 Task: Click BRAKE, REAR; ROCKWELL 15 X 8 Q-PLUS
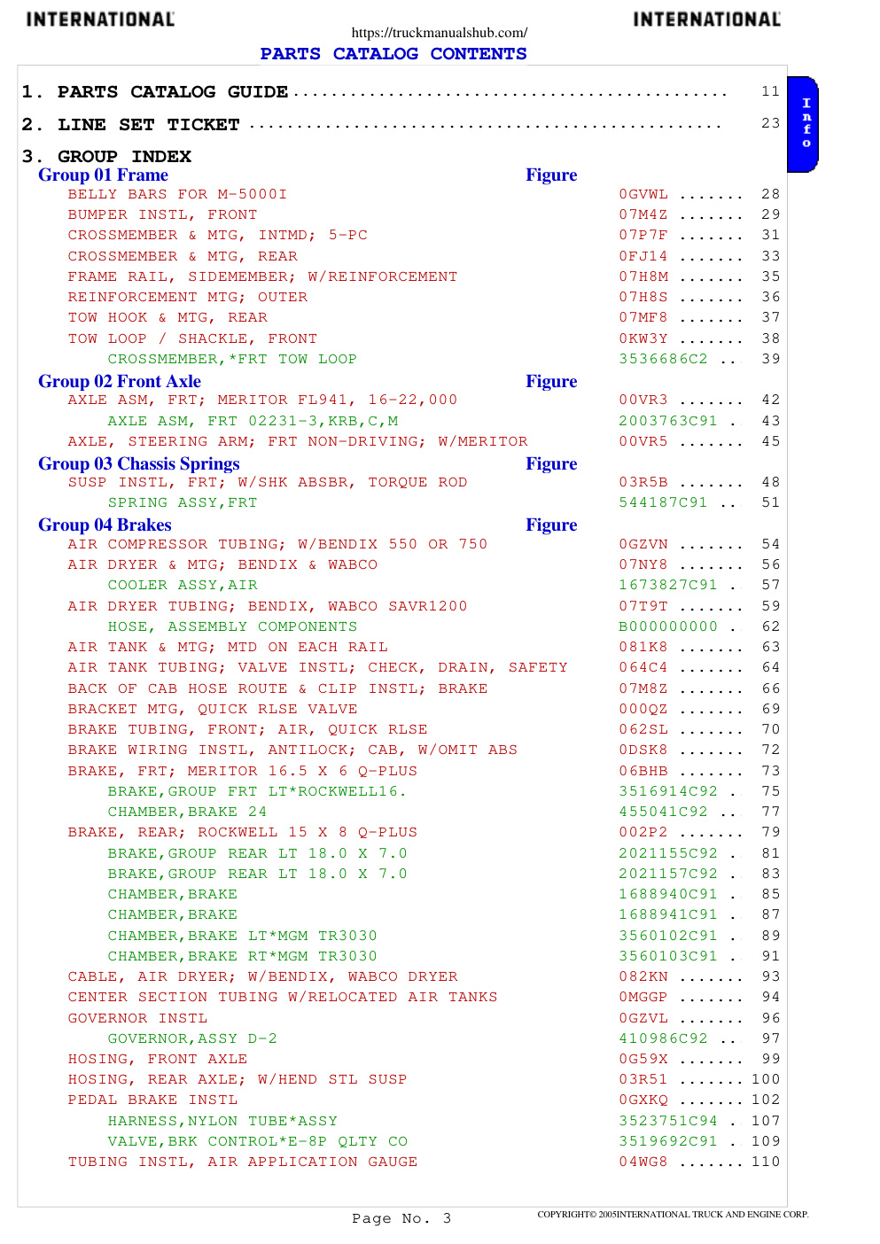[x=243, y=832]
